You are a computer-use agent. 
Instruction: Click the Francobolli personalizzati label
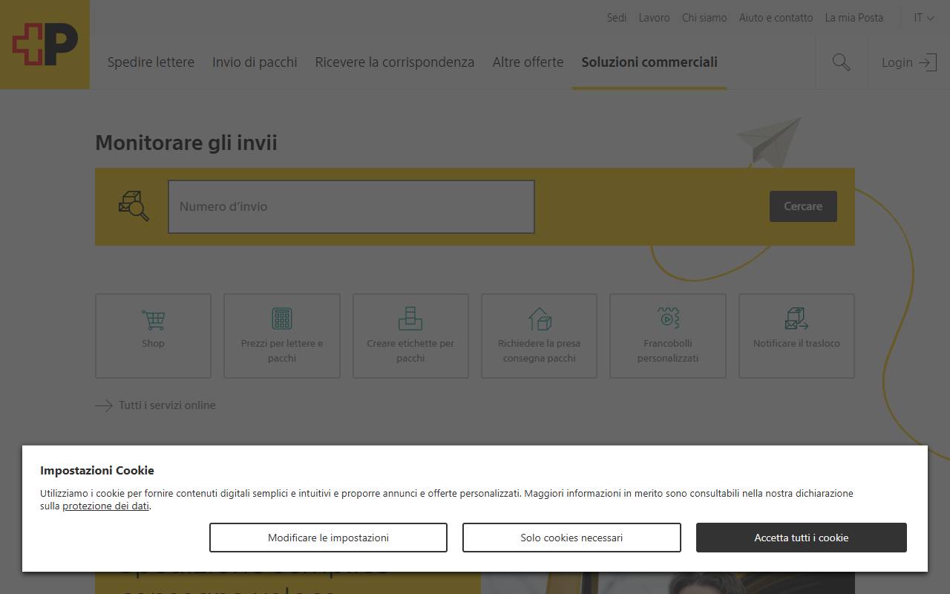(x=668, y=350)
